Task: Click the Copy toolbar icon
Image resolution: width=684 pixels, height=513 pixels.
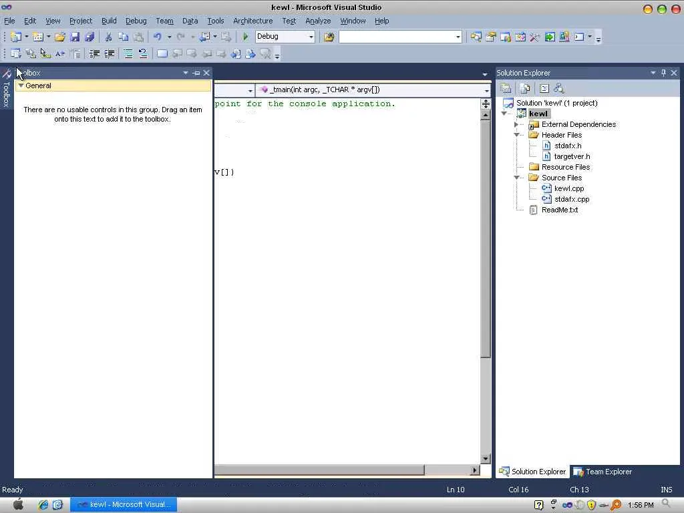Action: (x=124, y=37)
